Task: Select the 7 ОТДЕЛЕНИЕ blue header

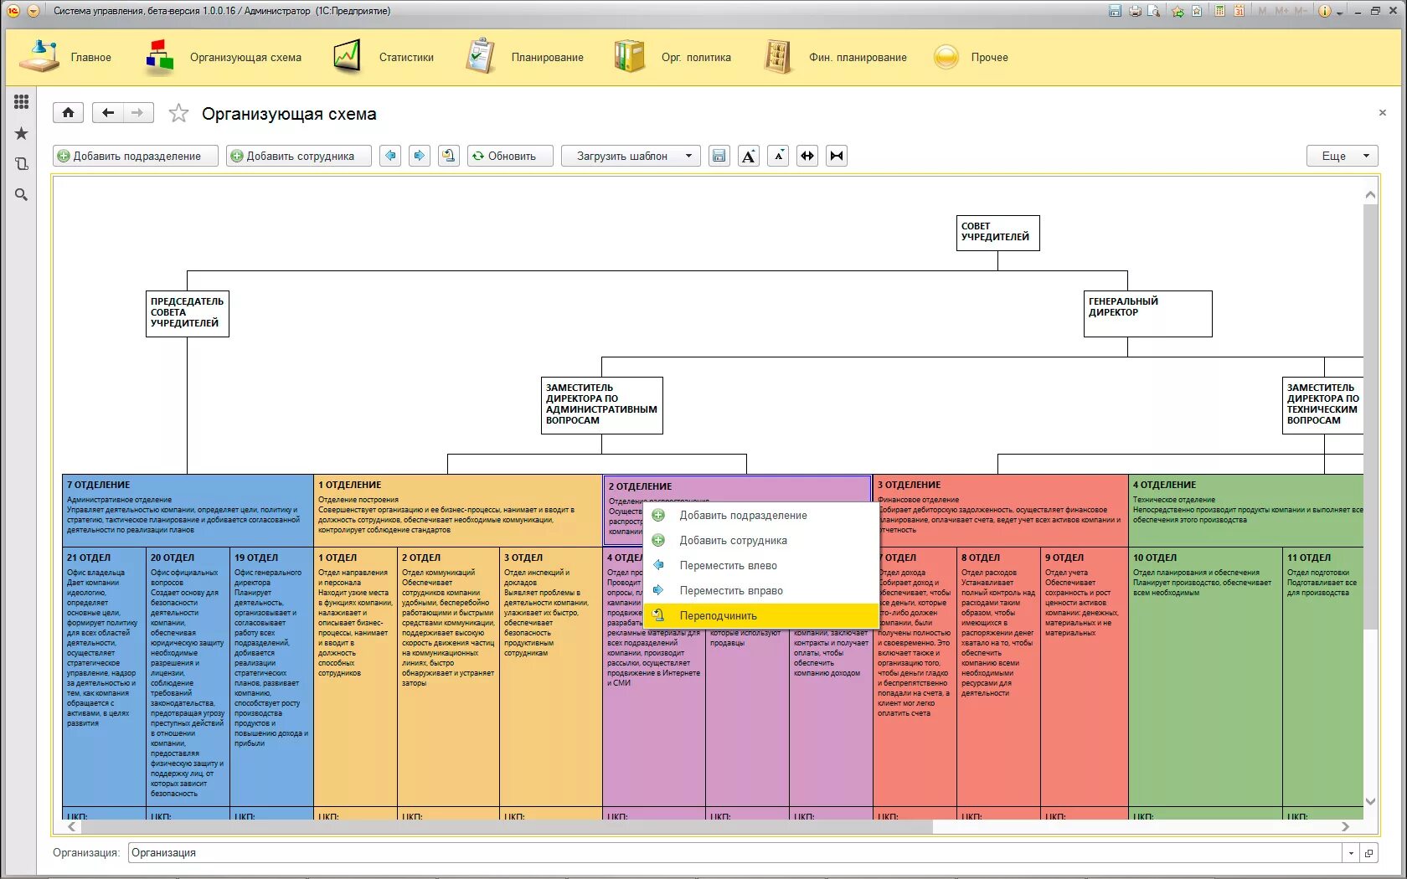Action: pyautogui.click(x=188, y=511)
